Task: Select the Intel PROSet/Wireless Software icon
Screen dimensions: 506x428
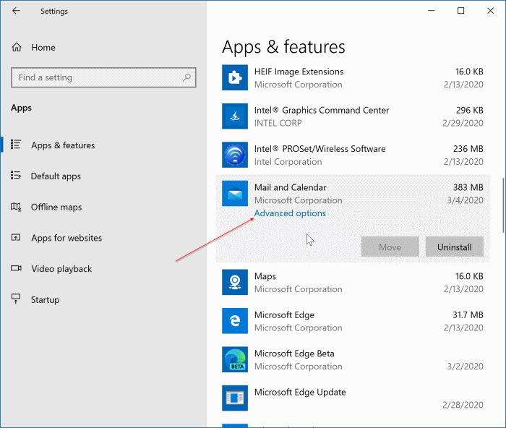Action: pyautogui.click(x=235, y=155)
